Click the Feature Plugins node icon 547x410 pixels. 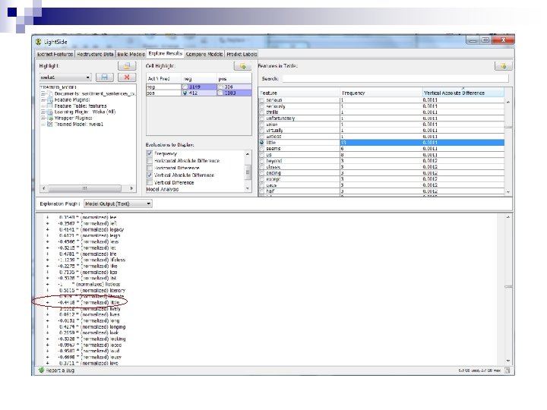click(50, 99)
